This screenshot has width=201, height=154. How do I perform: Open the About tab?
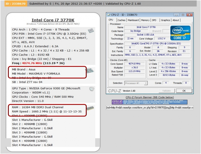pos(175,20)
